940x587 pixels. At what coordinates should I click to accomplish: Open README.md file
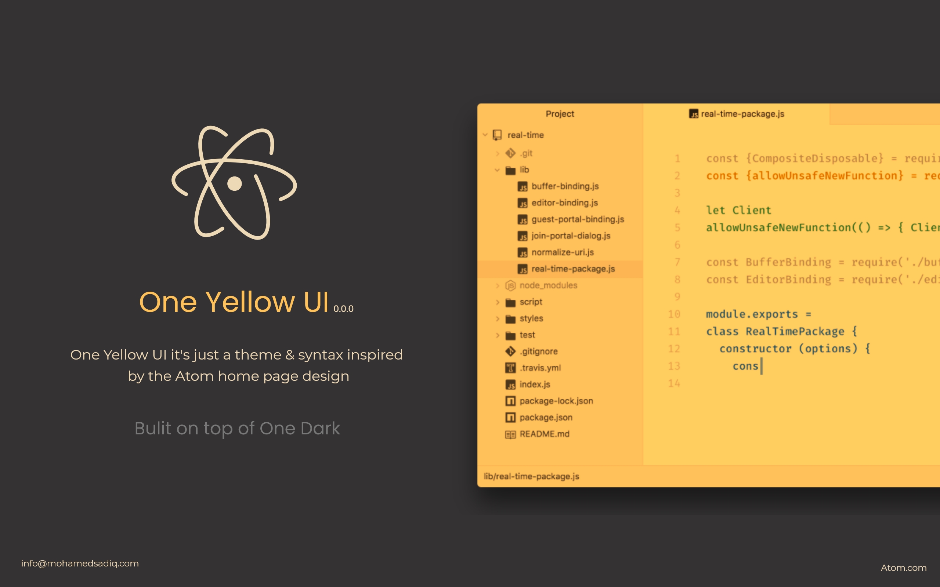(545, 434)
